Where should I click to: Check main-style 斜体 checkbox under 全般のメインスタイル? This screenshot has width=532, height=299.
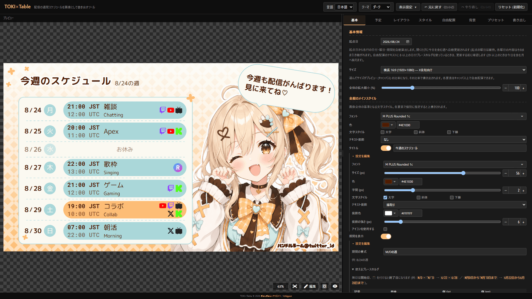click(x=416, y=132)
